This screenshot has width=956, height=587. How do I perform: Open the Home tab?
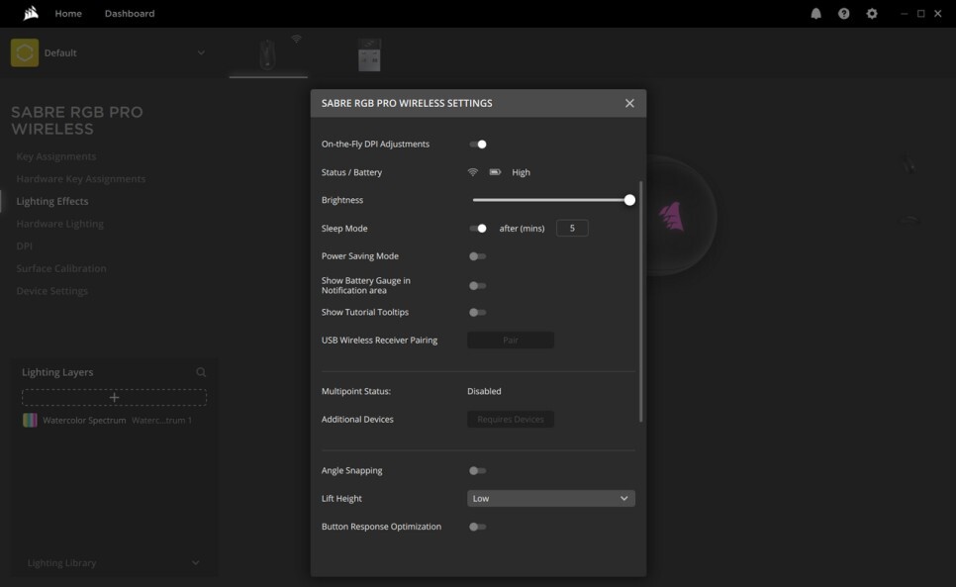pos(68,14)
